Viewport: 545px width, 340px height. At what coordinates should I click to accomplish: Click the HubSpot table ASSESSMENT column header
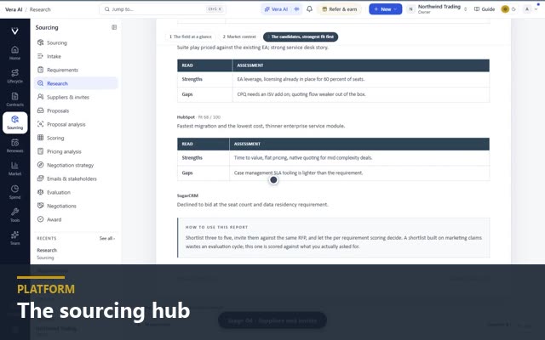(x=359, y=144)
